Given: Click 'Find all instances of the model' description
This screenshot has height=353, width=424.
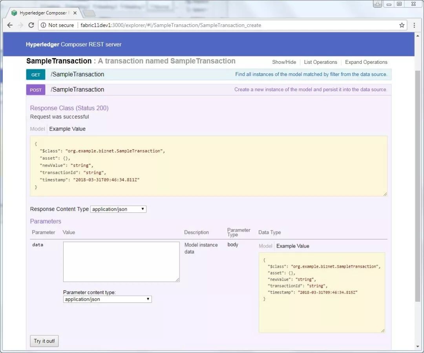Looking at the screenshot, I should 311,74.
